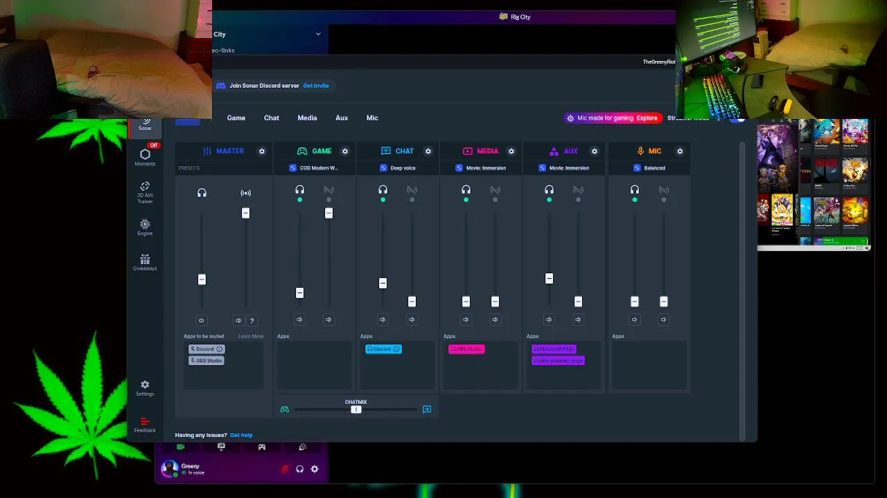Open the Giveaways section
This screenshot has height=498, width=887.
tap(145, 262)
